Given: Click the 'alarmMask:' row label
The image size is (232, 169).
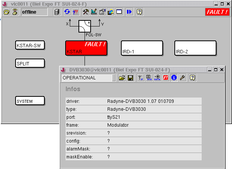Looking at the screenshot, I should 78,149.
